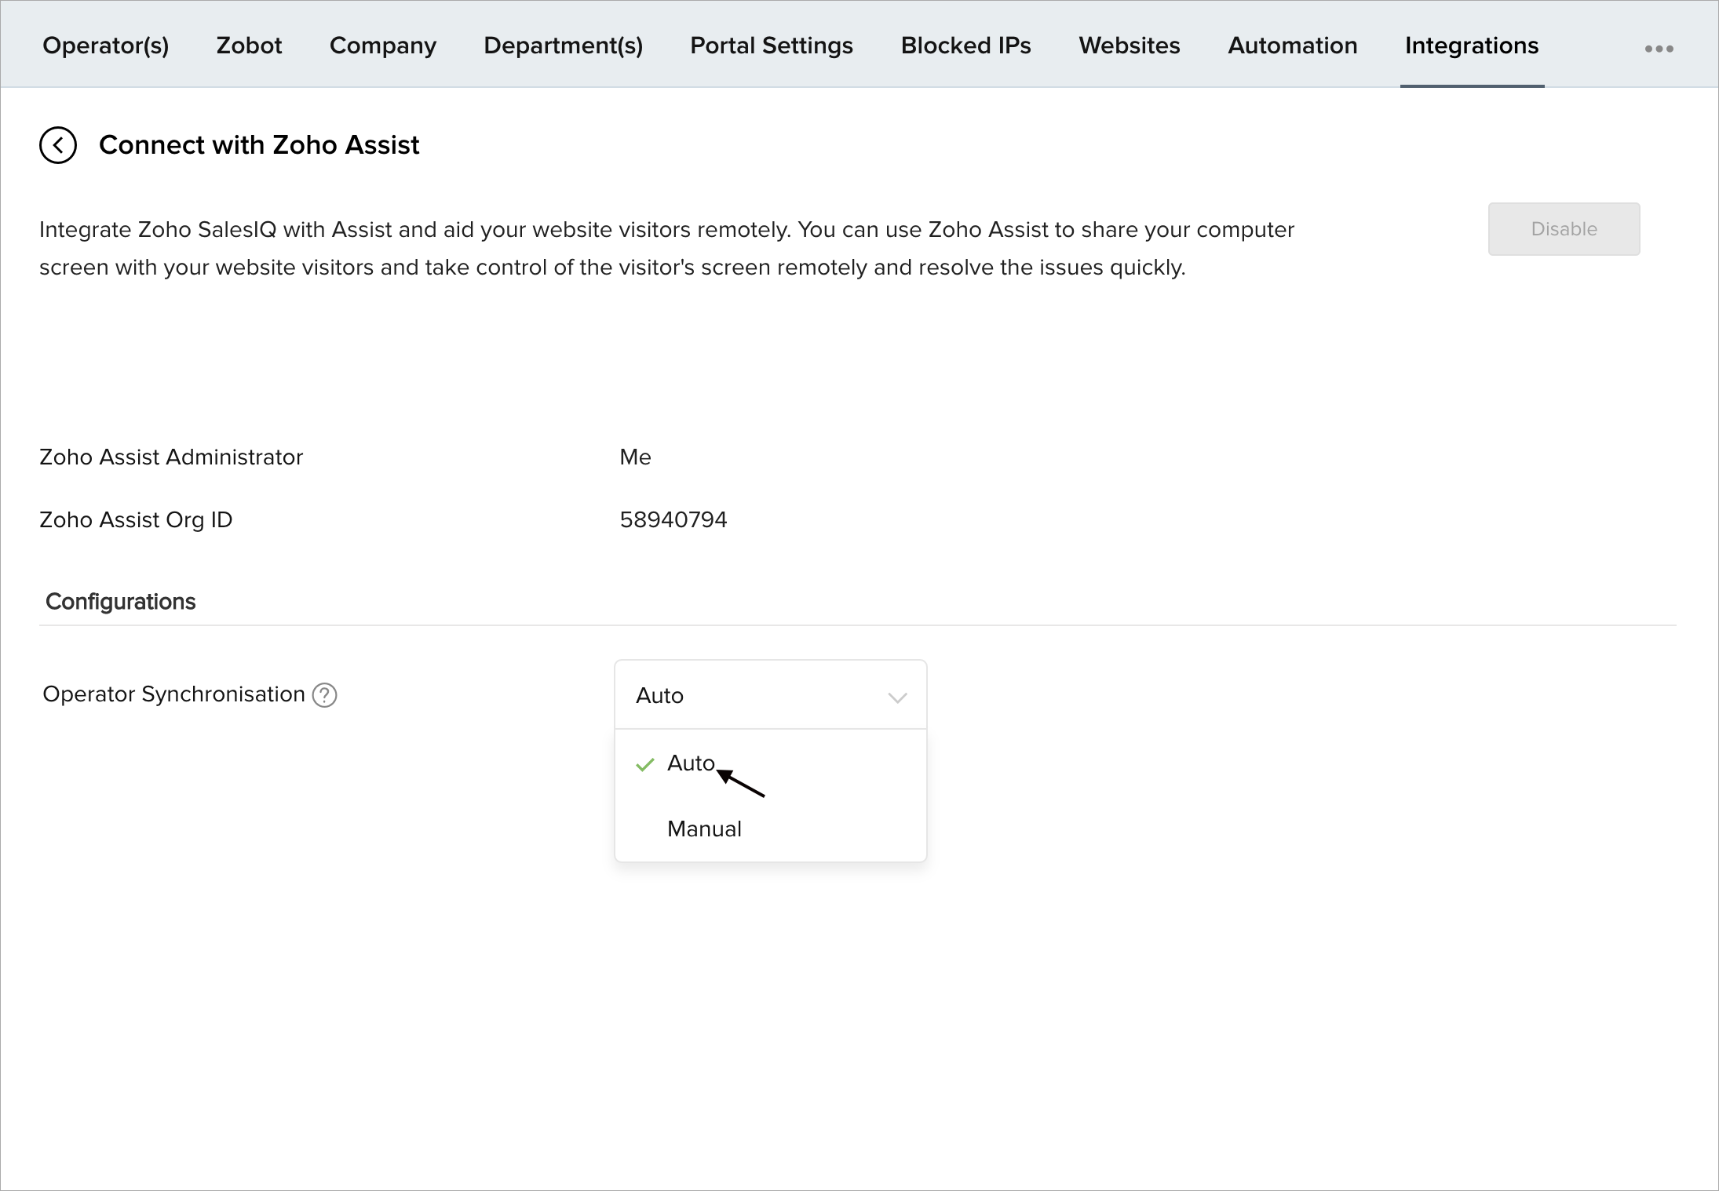
Task: Click the Zoho Assist Administrator label
Action: point(171,457)
